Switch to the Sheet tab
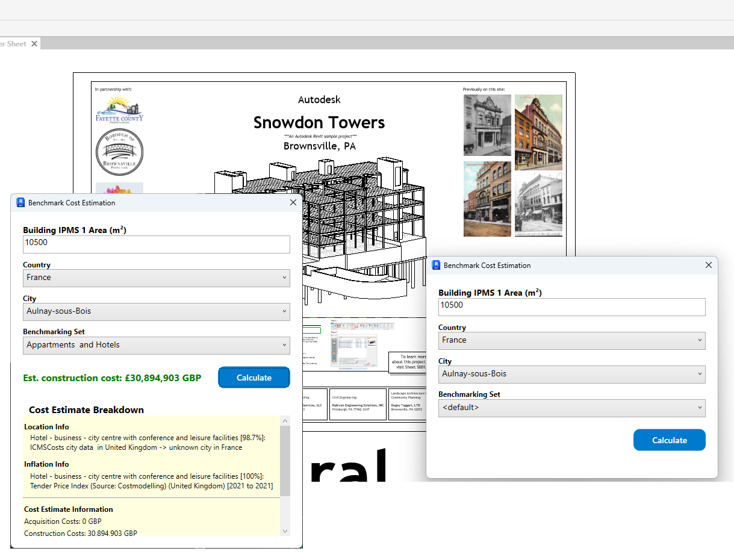 coord(14,44)
